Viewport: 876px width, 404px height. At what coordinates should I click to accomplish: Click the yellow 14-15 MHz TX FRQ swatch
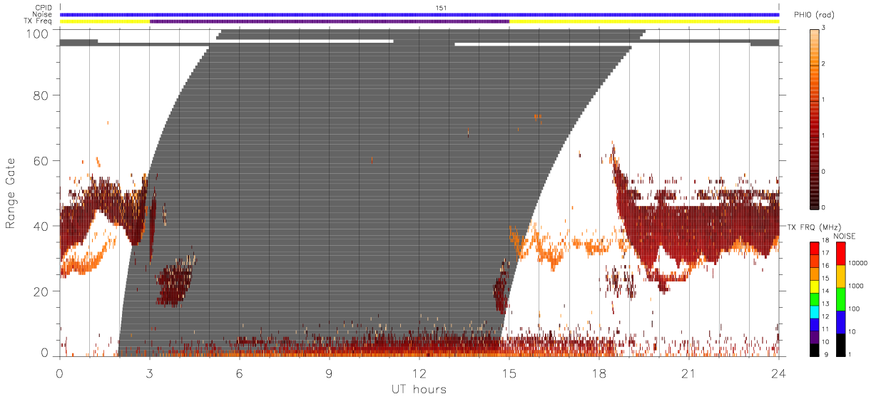point(815,286)
